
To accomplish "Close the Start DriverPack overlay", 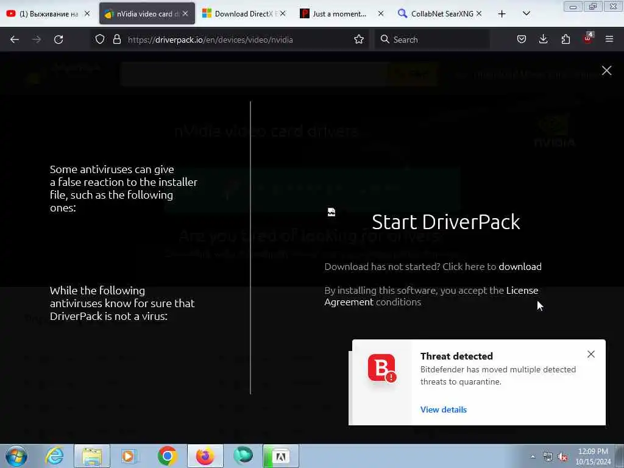I will pyautogui.click(x=606, y=71).
